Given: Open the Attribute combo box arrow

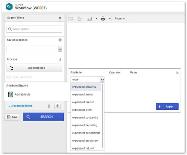Looking at the screenshot, I should (x=103, y=80).
